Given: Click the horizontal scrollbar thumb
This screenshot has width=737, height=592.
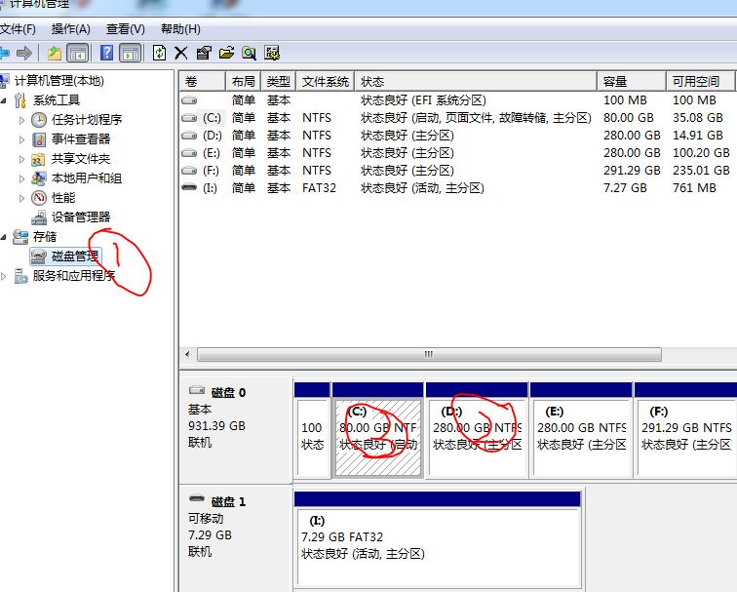Looking at the screenshot, I should [429, 355].
